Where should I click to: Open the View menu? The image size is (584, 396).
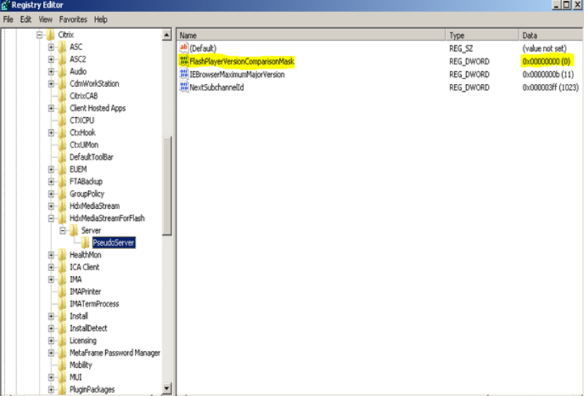(x=45, y=19)
